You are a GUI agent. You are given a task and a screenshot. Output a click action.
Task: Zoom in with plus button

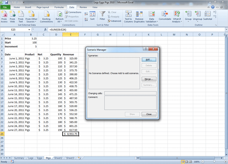[226, 162]
